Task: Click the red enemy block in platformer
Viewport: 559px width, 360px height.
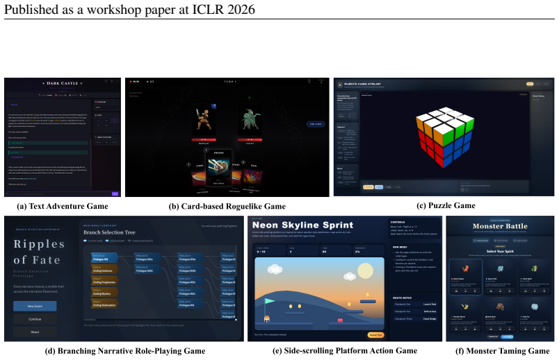Action: [340, 320]
